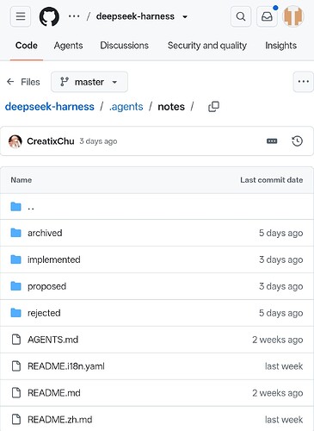Open CreatixChu's profile link

point(51,141)
